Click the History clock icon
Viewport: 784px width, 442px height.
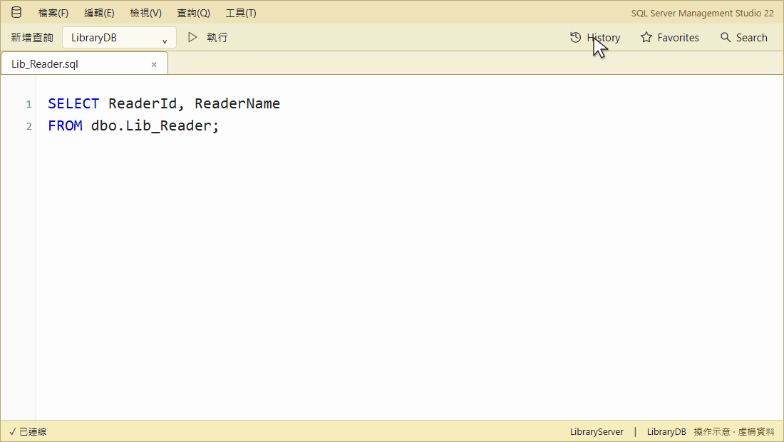click(x=575, y=38)
